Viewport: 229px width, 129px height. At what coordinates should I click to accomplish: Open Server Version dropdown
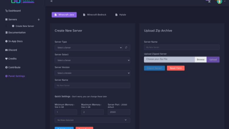(92, 73)
